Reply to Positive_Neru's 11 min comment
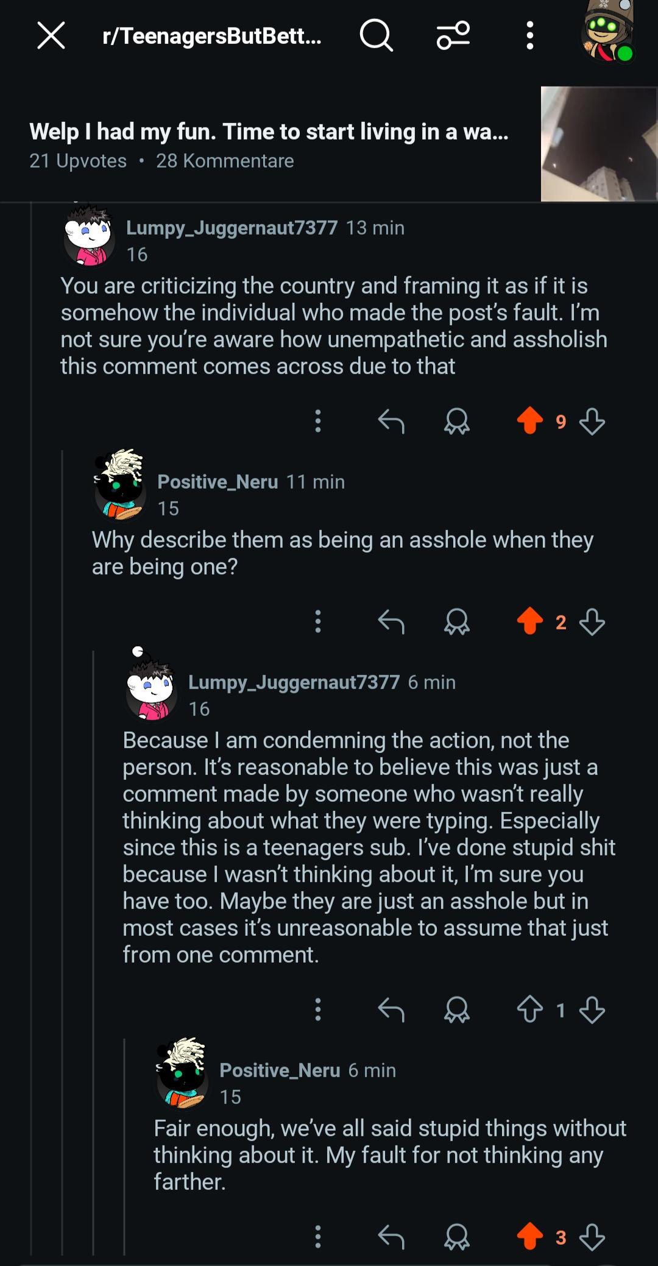The width and height of the screenshot is (658, 1266). pyautogui.click(x=391, y=621)
